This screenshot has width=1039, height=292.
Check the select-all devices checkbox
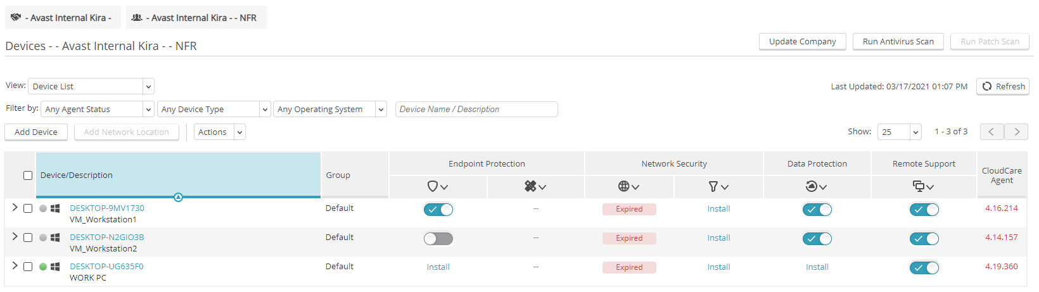tap(28, 175)
